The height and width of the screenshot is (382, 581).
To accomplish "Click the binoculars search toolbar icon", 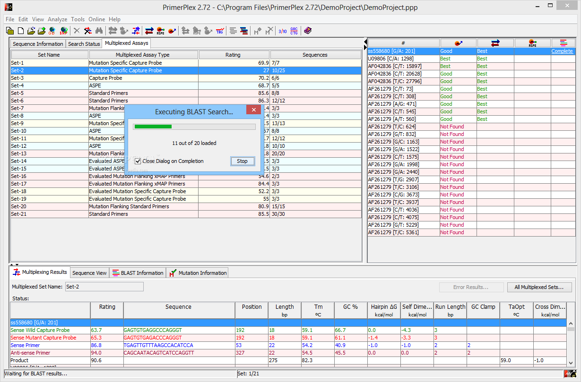I will coord(99,31).
